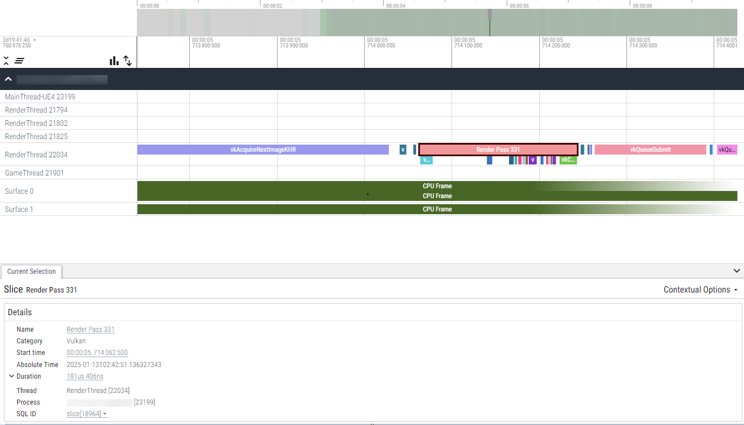This screenshot has width=744, height=425.
Task: Open the track options hamburger icon
Action: tap(19, 61)
